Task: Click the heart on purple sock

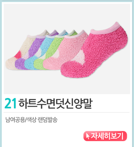Action: click(26, 56)
